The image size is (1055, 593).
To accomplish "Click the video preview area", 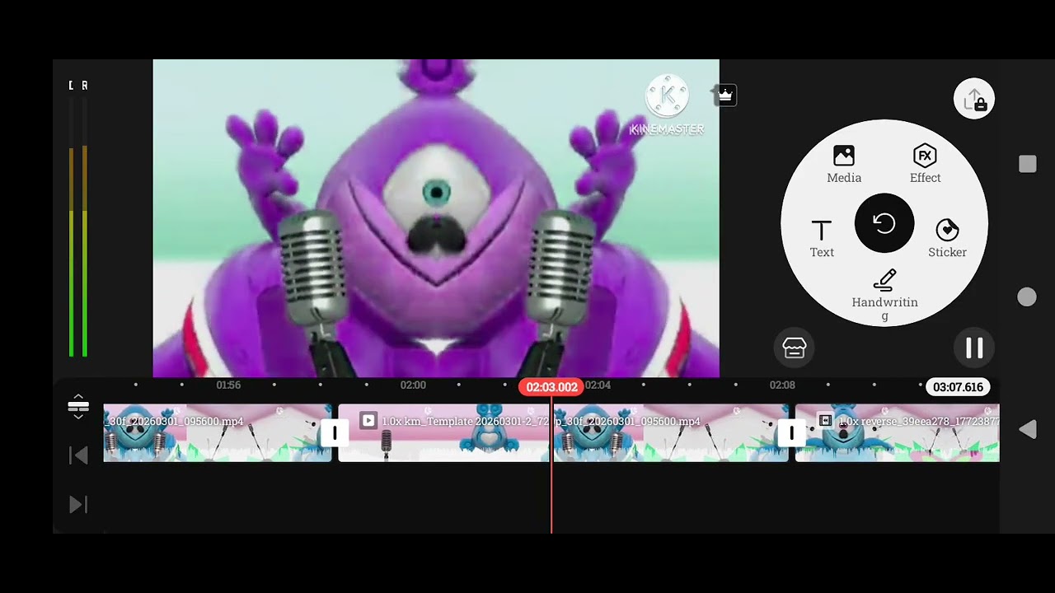I will coord(436,218).
